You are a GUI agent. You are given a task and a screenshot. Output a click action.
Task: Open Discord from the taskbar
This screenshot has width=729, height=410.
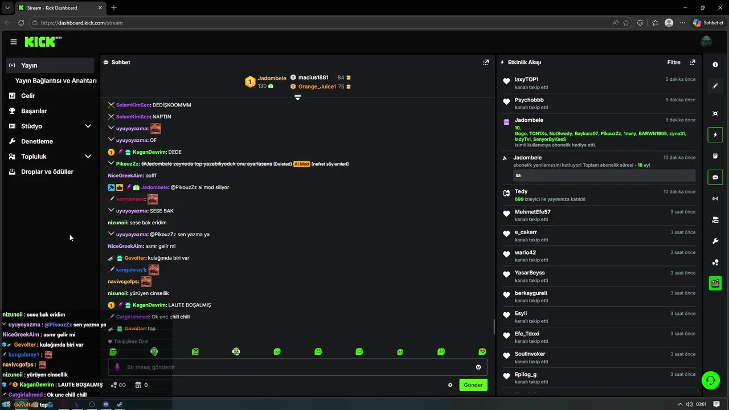pyautogui.click(x=105, y=405)
